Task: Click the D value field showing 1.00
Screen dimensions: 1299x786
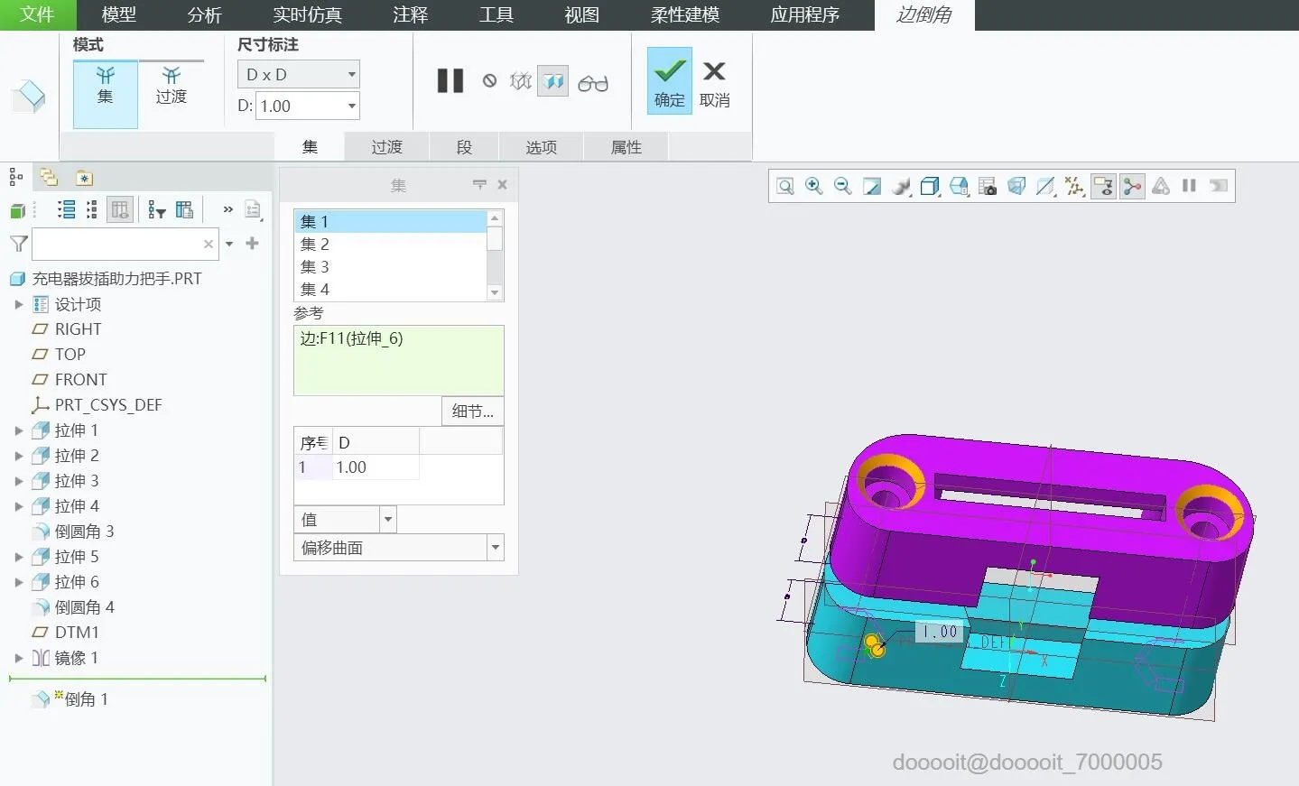Action: pyautogui.click(x=300, y=106)
